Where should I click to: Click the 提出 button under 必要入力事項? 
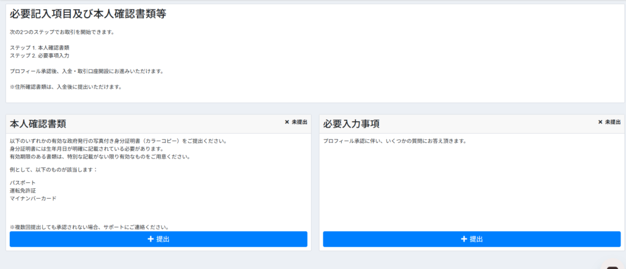click(x=471, y=239)
